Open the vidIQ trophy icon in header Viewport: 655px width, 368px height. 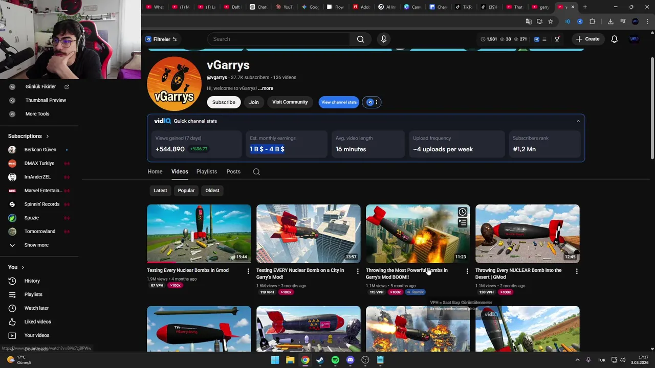[557, 39]
